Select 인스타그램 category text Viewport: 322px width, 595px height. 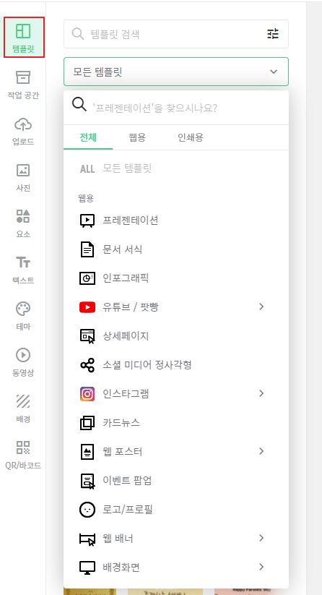[126, 394]
